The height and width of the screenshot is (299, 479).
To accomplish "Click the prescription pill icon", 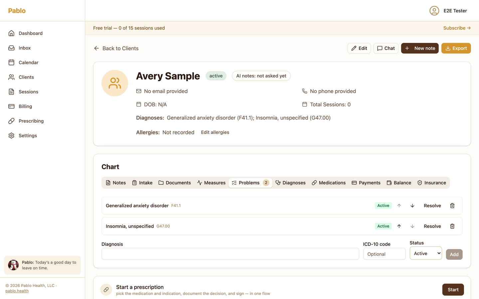I will click(106, 290).
